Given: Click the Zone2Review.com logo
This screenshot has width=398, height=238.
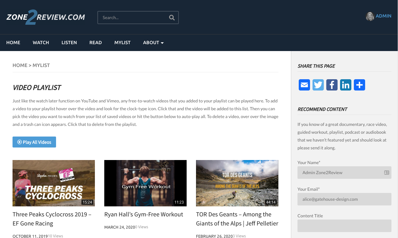Looking at the screenshot, I should [x=46, y=18].
